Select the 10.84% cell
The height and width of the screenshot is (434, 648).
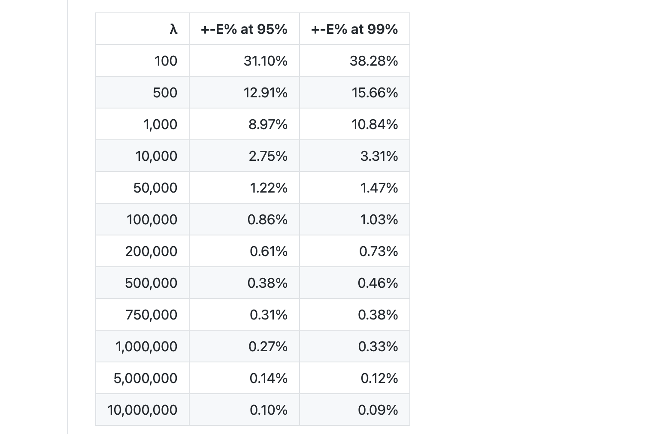click(375, 124)
